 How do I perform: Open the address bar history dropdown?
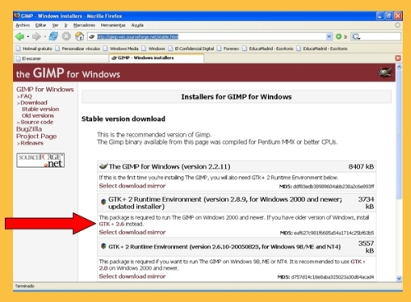coord(329,36)
